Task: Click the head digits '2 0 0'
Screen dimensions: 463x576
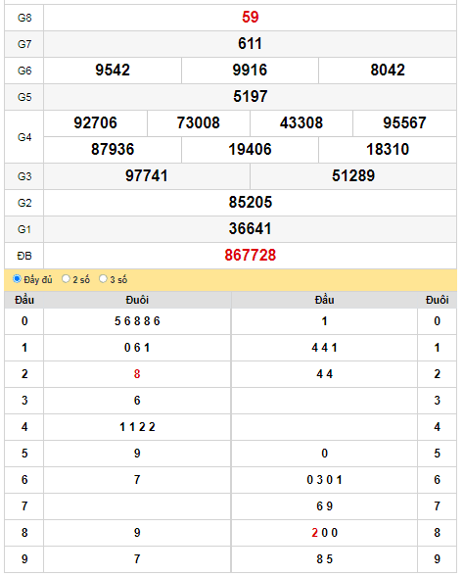Action: click(324, 533)
